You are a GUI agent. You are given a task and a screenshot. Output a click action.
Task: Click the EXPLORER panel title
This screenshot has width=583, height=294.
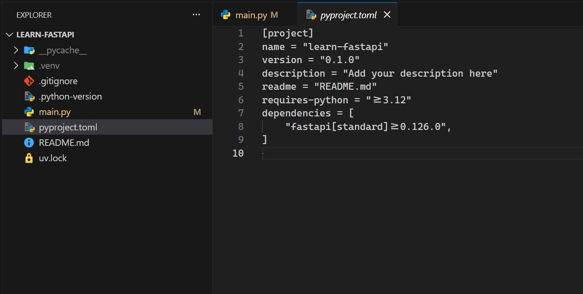[34, 15]
